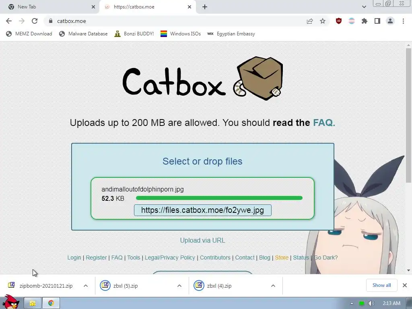Open a new tab with plus button
This screenshot has width=412, height=309.
click(205, 7)
